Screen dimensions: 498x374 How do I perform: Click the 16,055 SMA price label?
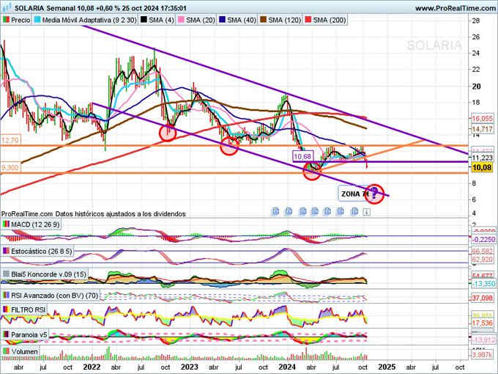tap(482, 118)
